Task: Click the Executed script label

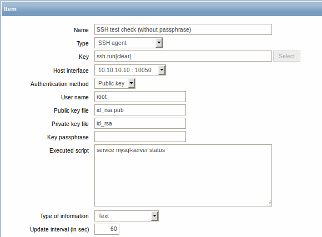Action: 69,150
